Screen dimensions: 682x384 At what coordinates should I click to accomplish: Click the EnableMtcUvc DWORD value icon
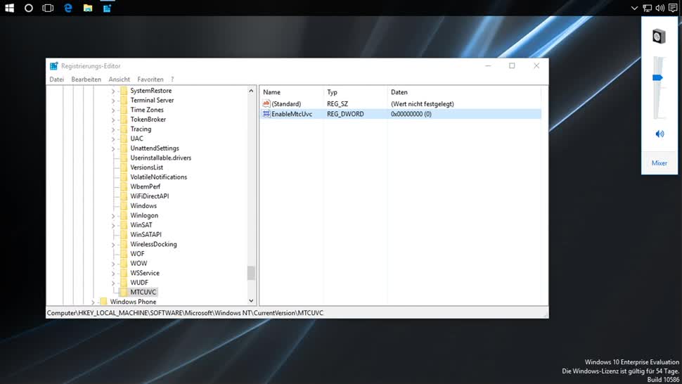point(266,114)
